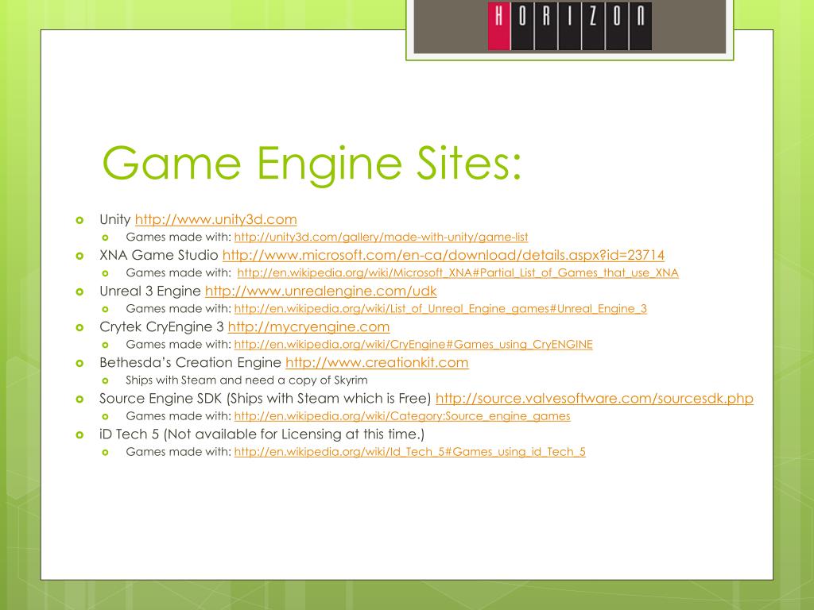Image resolution: width=814 pixels, height=610 pixels.
Task: Visit the creationkit.com link
Action: coord(377,362)
